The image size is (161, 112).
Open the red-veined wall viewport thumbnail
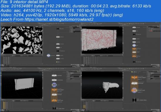tap(102, 40)
